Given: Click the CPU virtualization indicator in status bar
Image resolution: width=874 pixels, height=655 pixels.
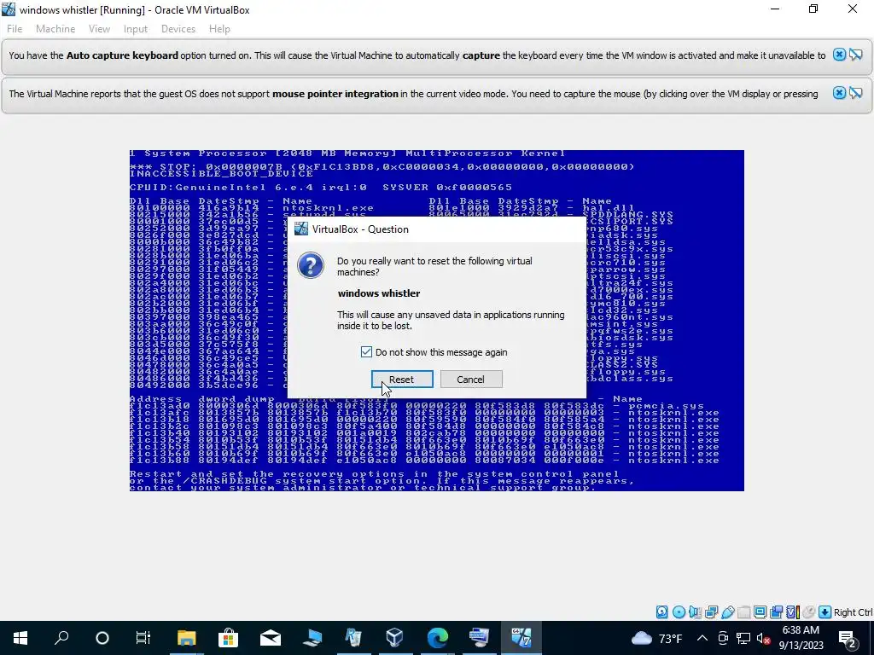Looking at the screenshot, I should coord(792,612).
